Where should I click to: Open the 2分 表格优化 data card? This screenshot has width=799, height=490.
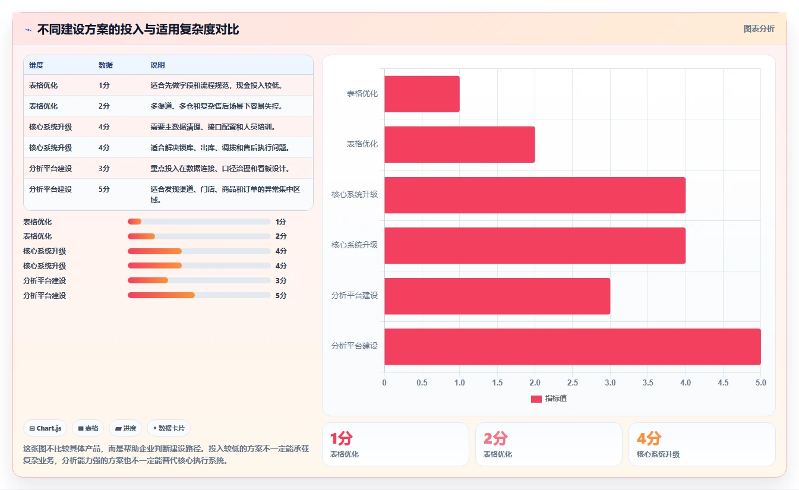click(x=549, y=444)
